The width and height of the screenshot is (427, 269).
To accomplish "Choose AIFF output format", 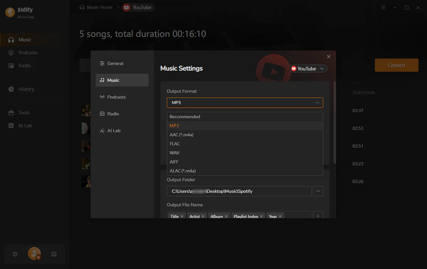I will pos(245,162).
